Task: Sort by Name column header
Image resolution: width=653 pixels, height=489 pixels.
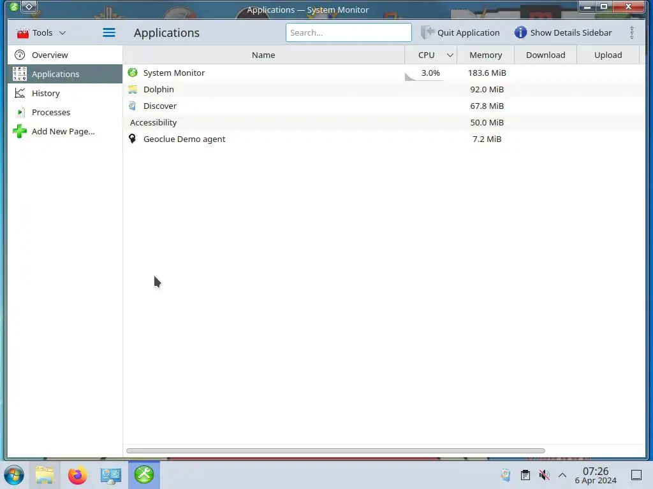Action: 263,55
